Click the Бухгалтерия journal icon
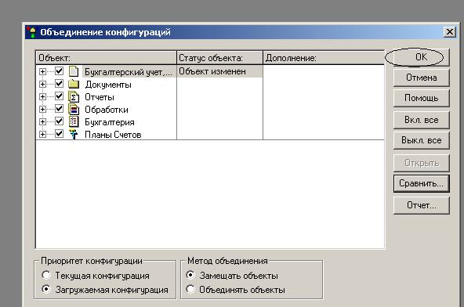 74,122
